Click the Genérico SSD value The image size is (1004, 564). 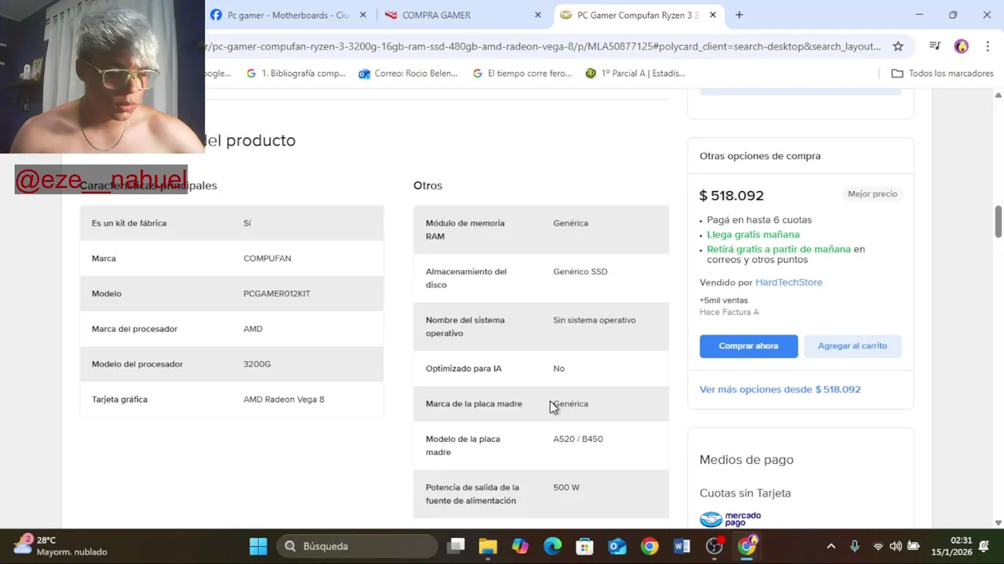click(x=580, y=272)
